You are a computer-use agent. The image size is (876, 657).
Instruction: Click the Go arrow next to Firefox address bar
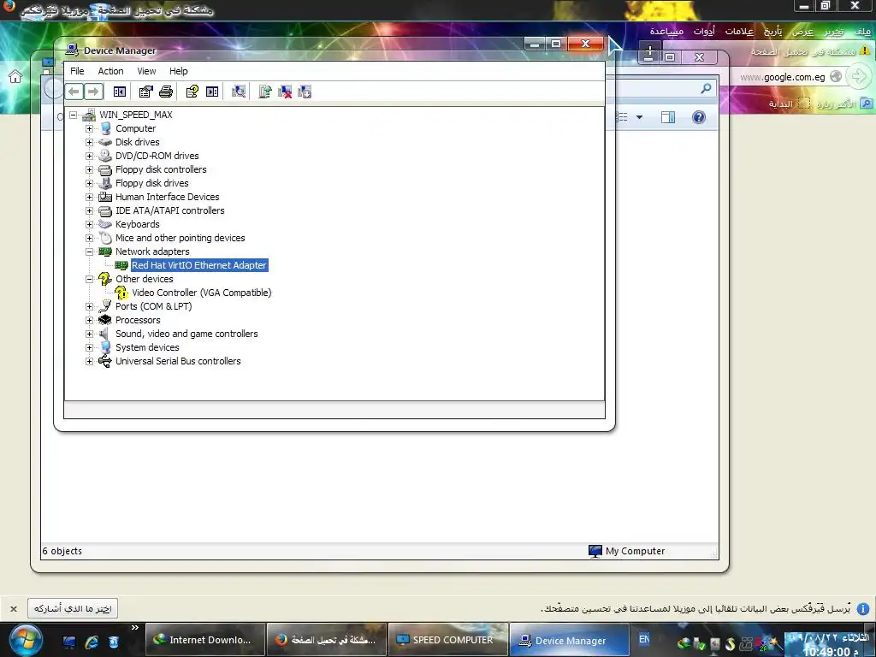point(859,76)
